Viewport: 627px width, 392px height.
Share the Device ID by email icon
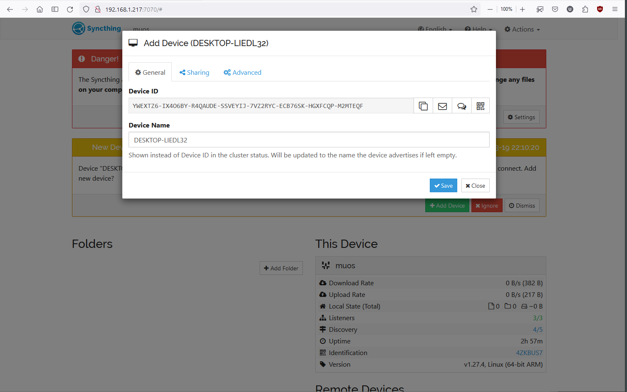pos(442,106)
